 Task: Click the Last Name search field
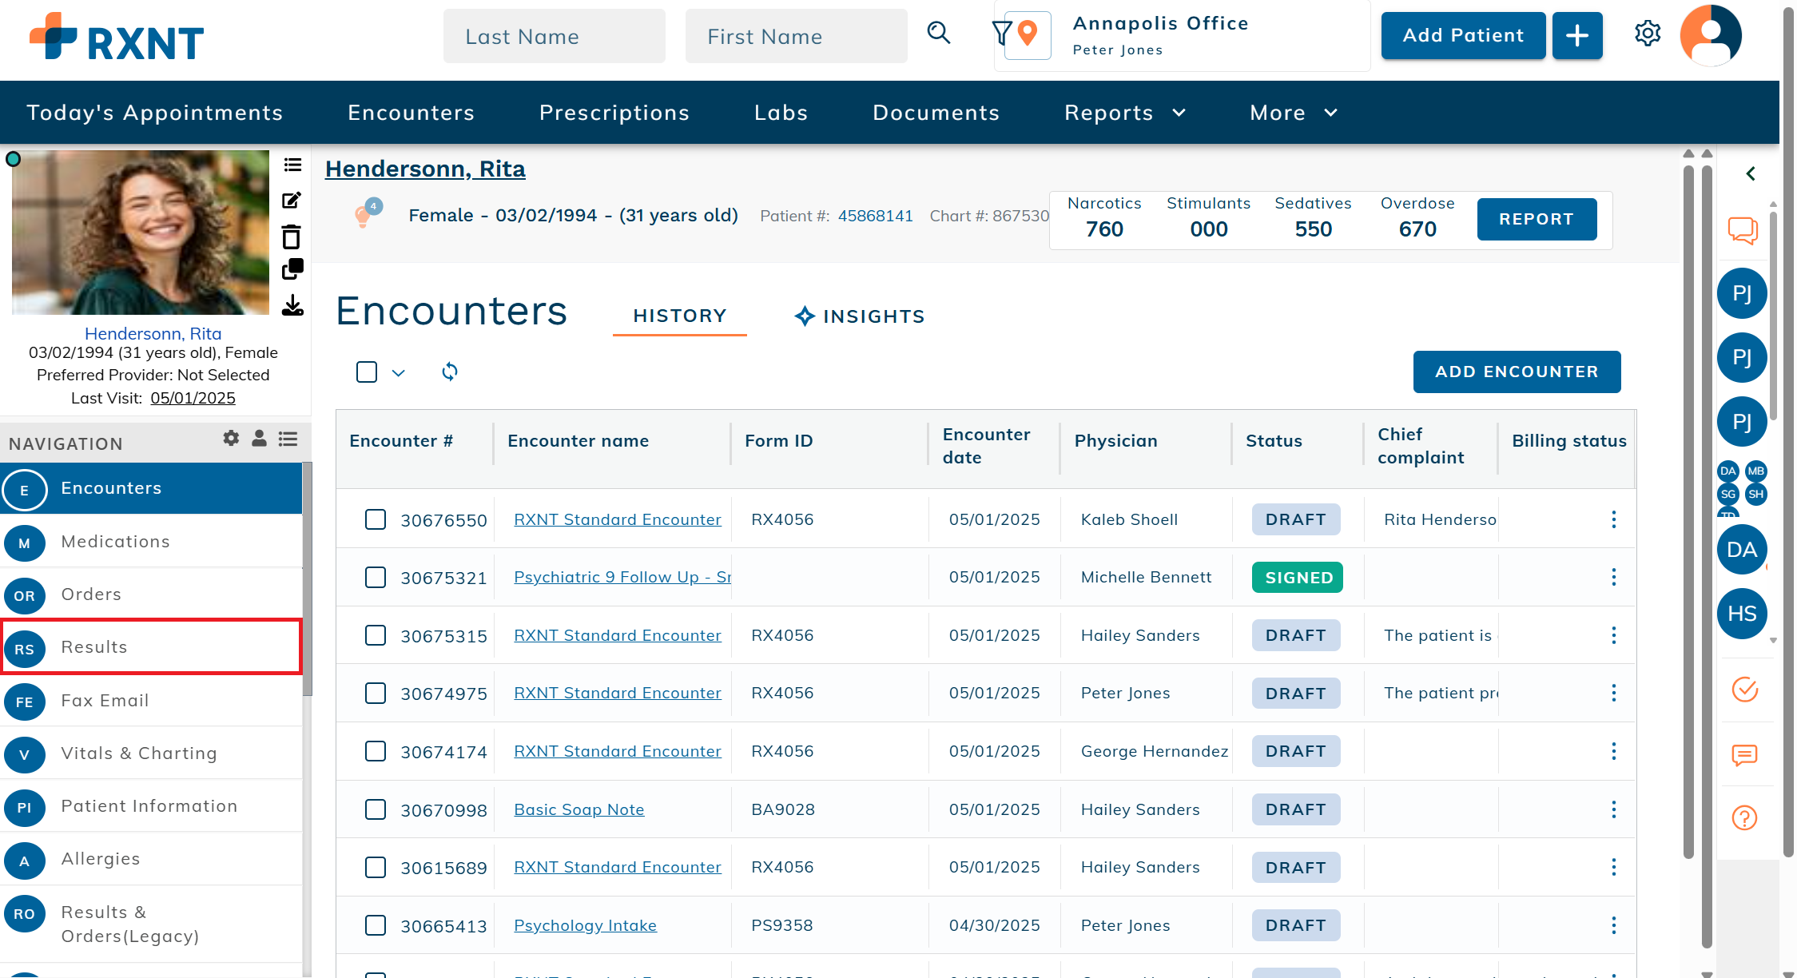pyautogui.click(x=554, y=36)
